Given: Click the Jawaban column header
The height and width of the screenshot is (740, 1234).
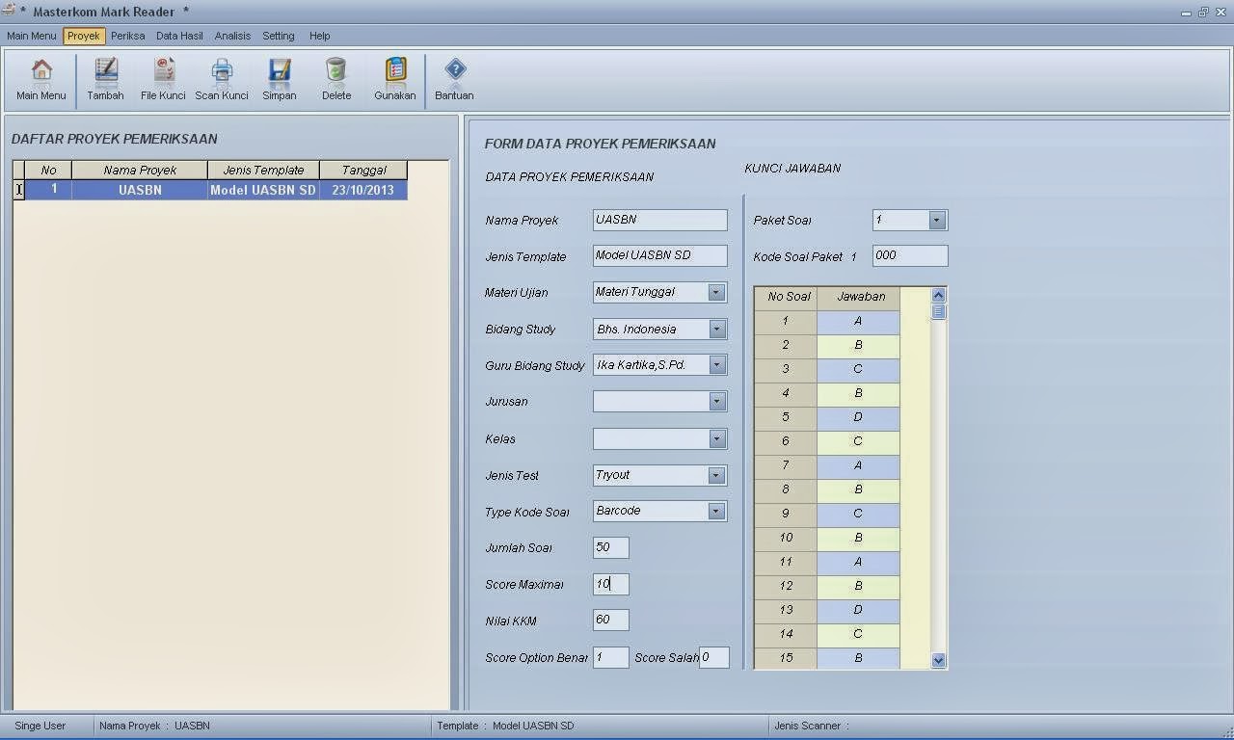Looking at the screenshot, I should coord(860,297).
